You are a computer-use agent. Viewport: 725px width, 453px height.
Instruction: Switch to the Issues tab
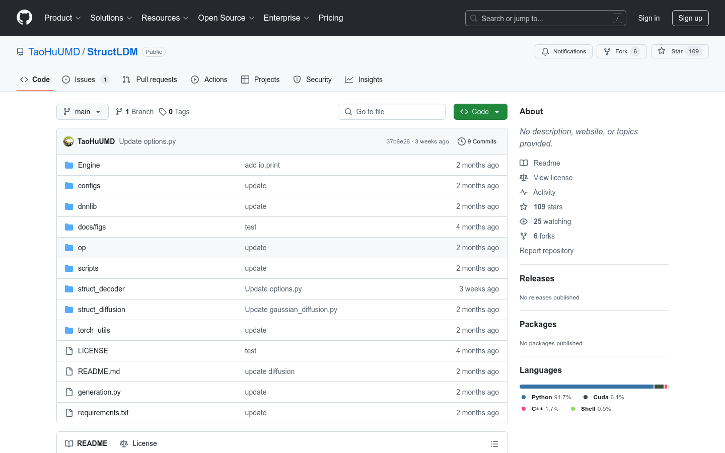click(86, 80)
